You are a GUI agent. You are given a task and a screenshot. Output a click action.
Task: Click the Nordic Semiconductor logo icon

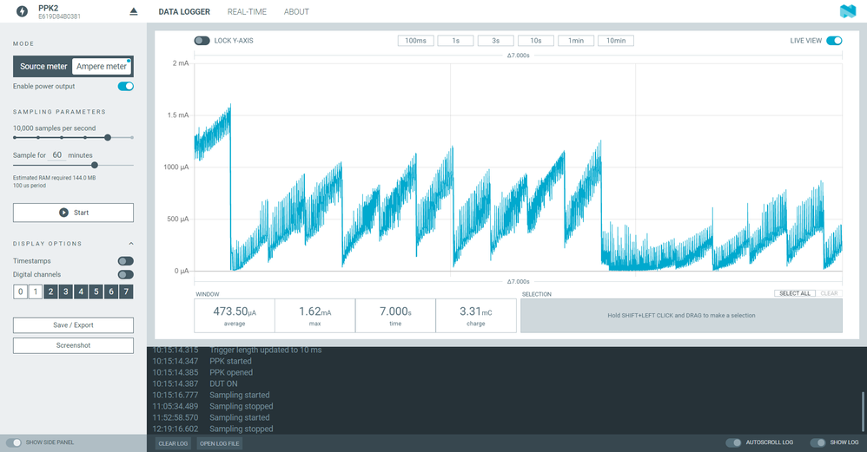847,11
